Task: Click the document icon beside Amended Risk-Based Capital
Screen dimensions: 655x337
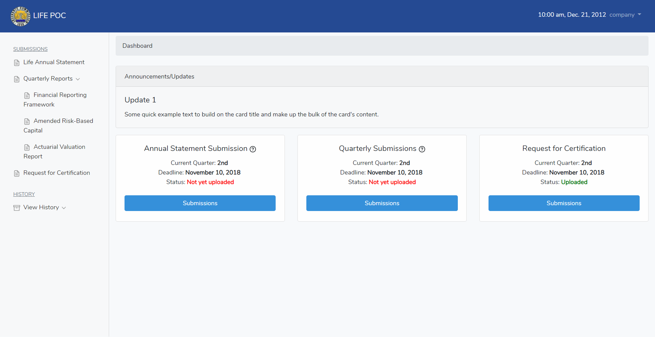Action: [27, 122]
